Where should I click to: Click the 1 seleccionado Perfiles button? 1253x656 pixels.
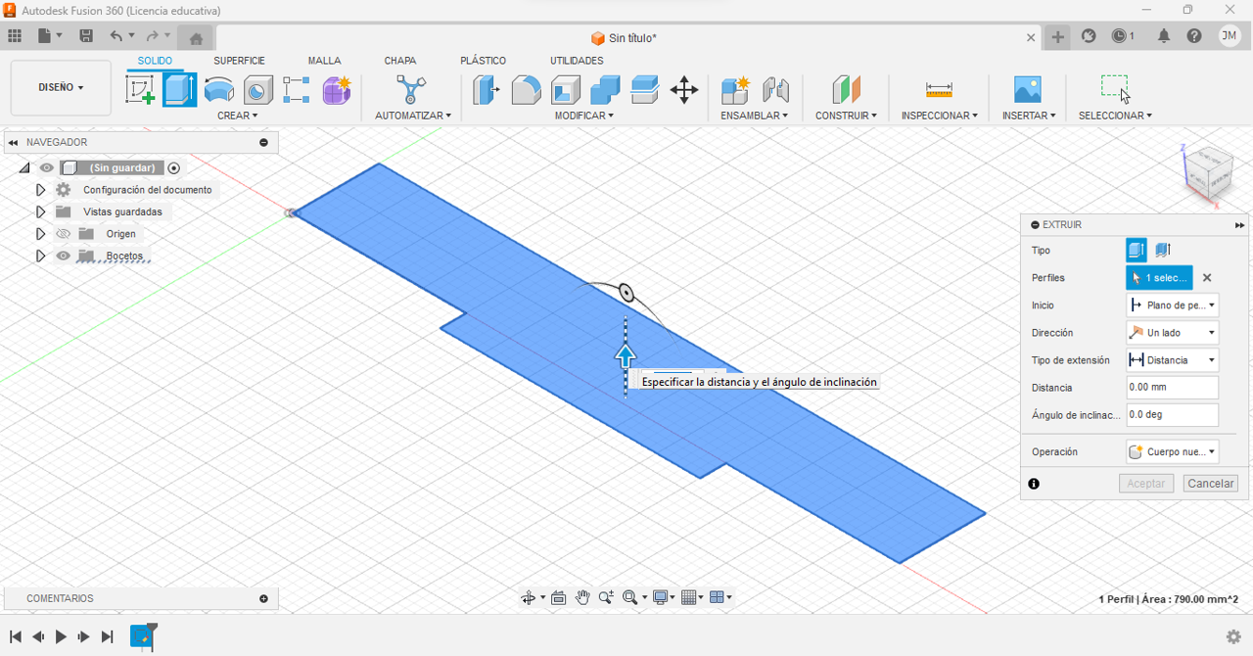1159,278
